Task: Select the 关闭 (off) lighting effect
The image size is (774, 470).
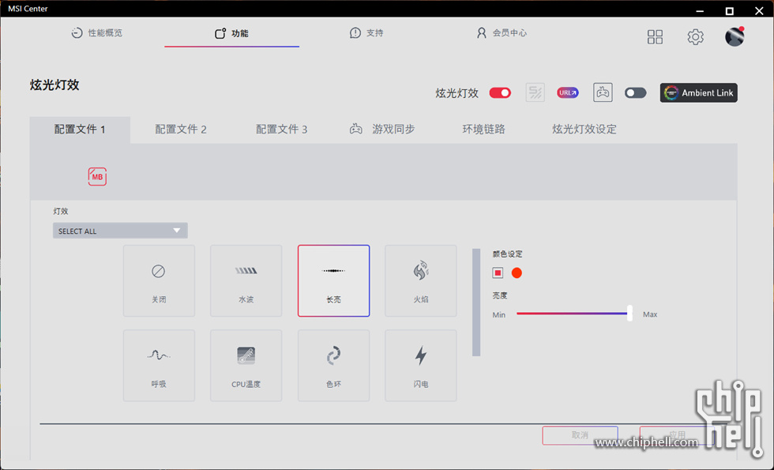Action: (x=159, y=280)
